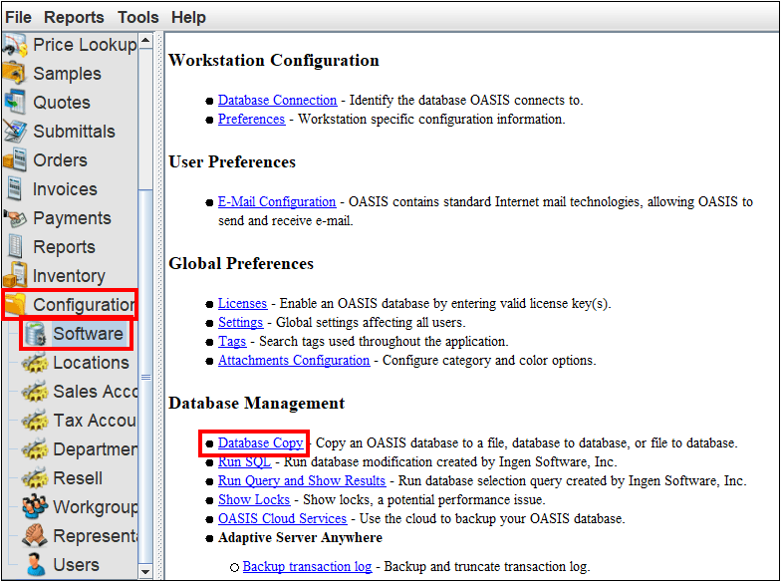Click the Sales Accounts gear icon
Viewport: 782px width, 583px height.
35,392
